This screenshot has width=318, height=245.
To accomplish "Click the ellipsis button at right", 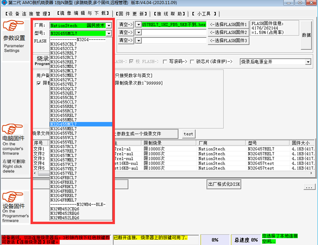I will (309, 187).
